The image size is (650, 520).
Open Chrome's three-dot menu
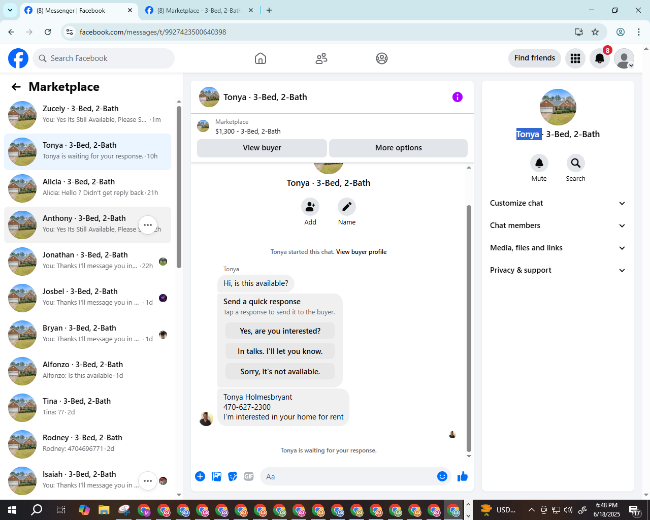coord(639,32)
